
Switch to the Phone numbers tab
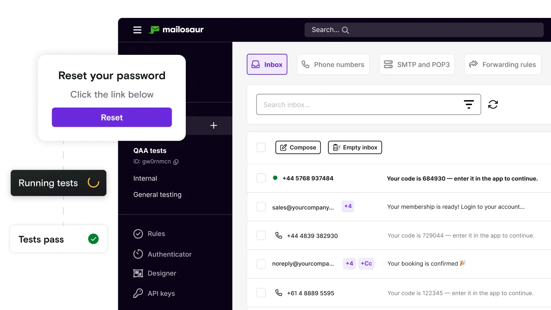coord(333,64)
